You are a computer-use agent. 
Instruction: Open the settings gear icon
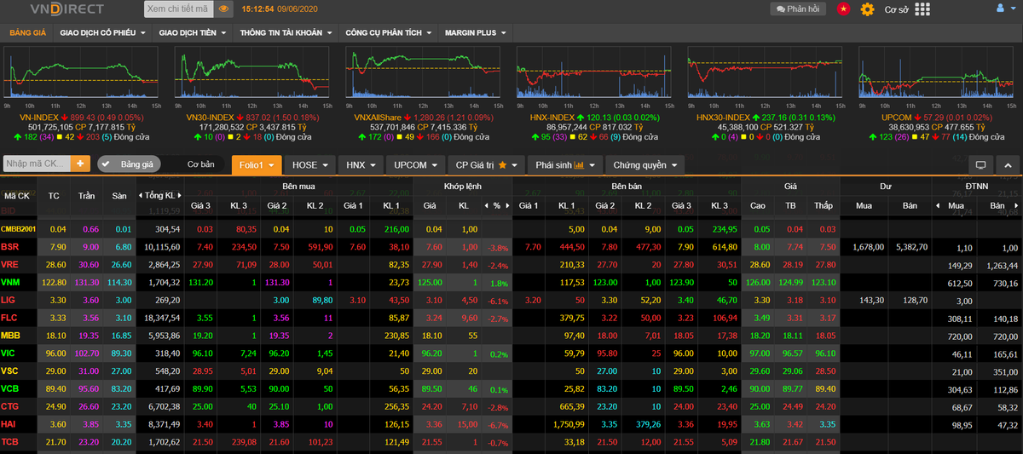[x=867, y=9]
